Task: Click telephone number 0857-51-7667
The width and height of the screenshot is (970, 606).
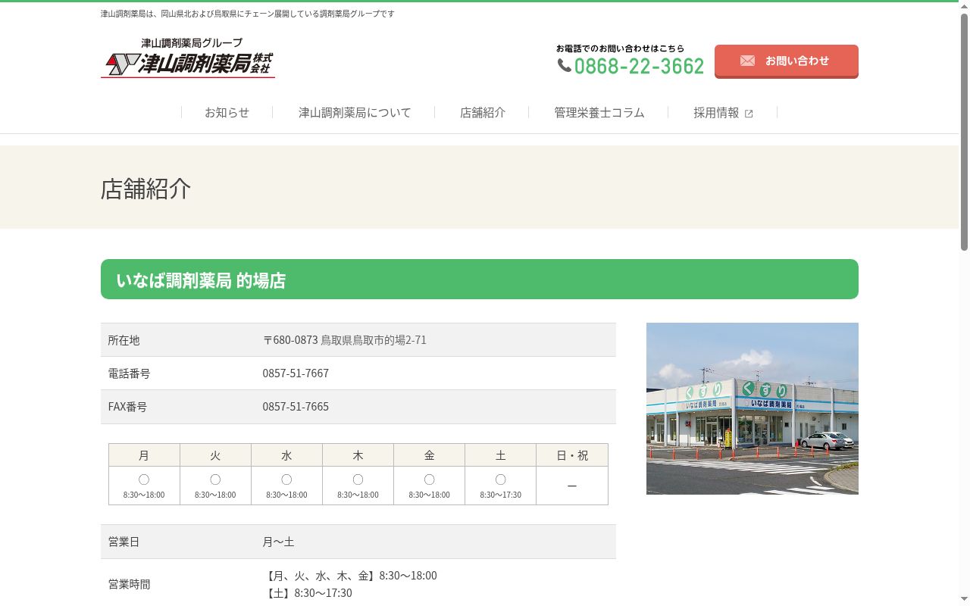Action: point(296,373)
